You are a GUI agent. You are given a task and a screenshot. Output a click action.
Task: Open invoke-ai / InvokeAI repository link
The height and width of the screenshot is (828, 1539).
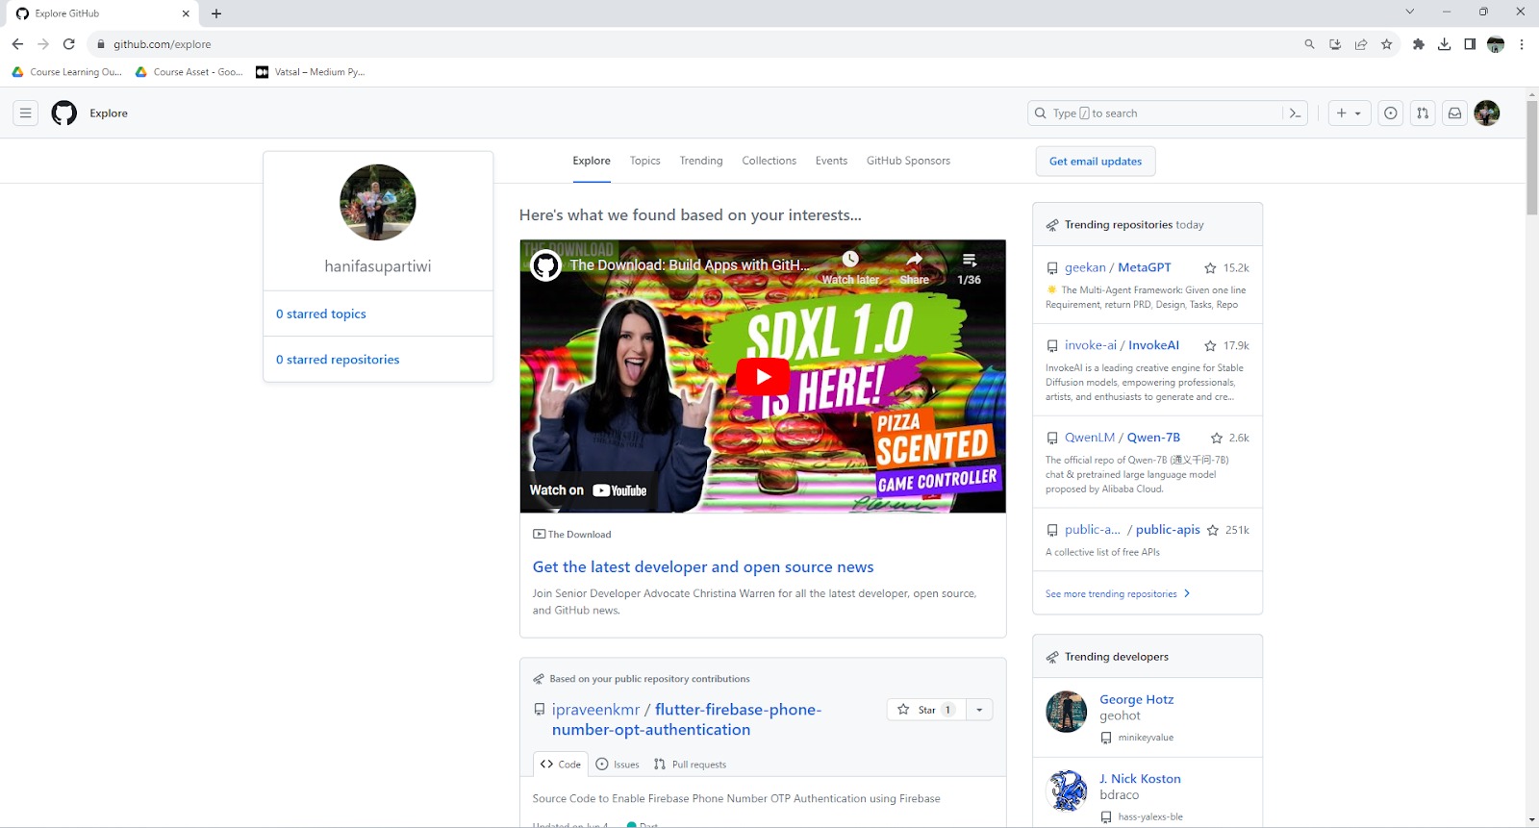pyautogui.click(x=1122, y=346)
